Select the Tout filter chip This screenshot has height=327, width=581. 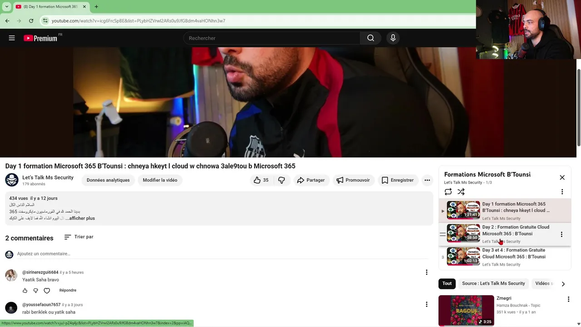pyautogui.click(x=447, y=284)
